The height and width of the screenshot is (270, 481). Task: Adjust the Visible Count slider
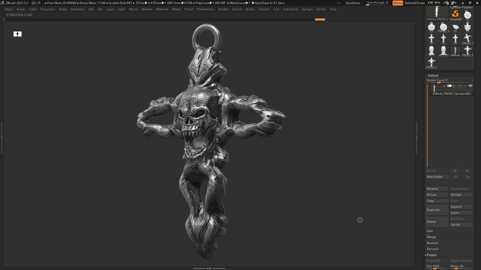tap(449, 80)
